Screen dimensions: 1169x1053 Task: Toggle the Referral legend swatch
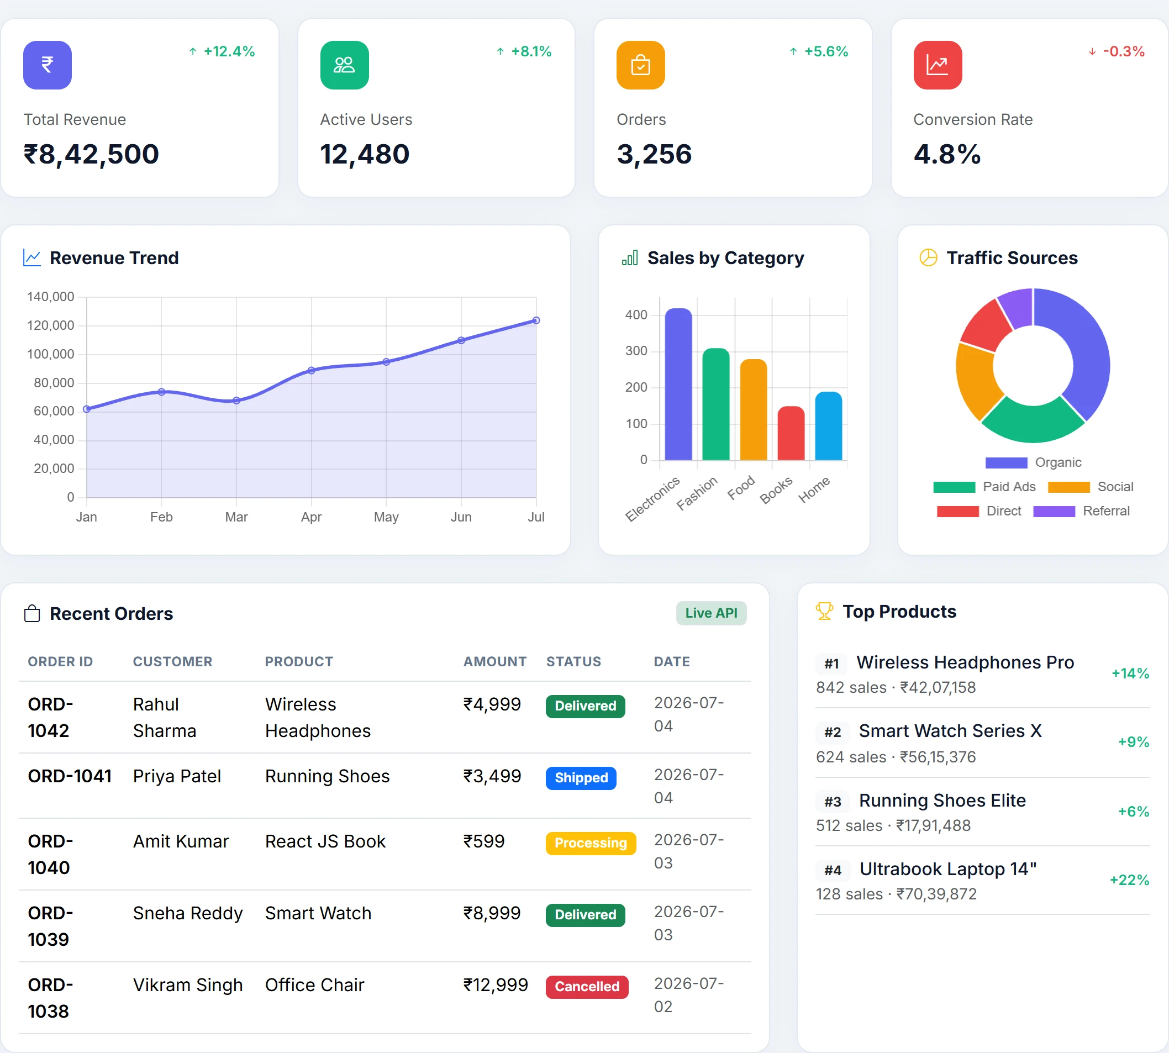pos(1054,512)
